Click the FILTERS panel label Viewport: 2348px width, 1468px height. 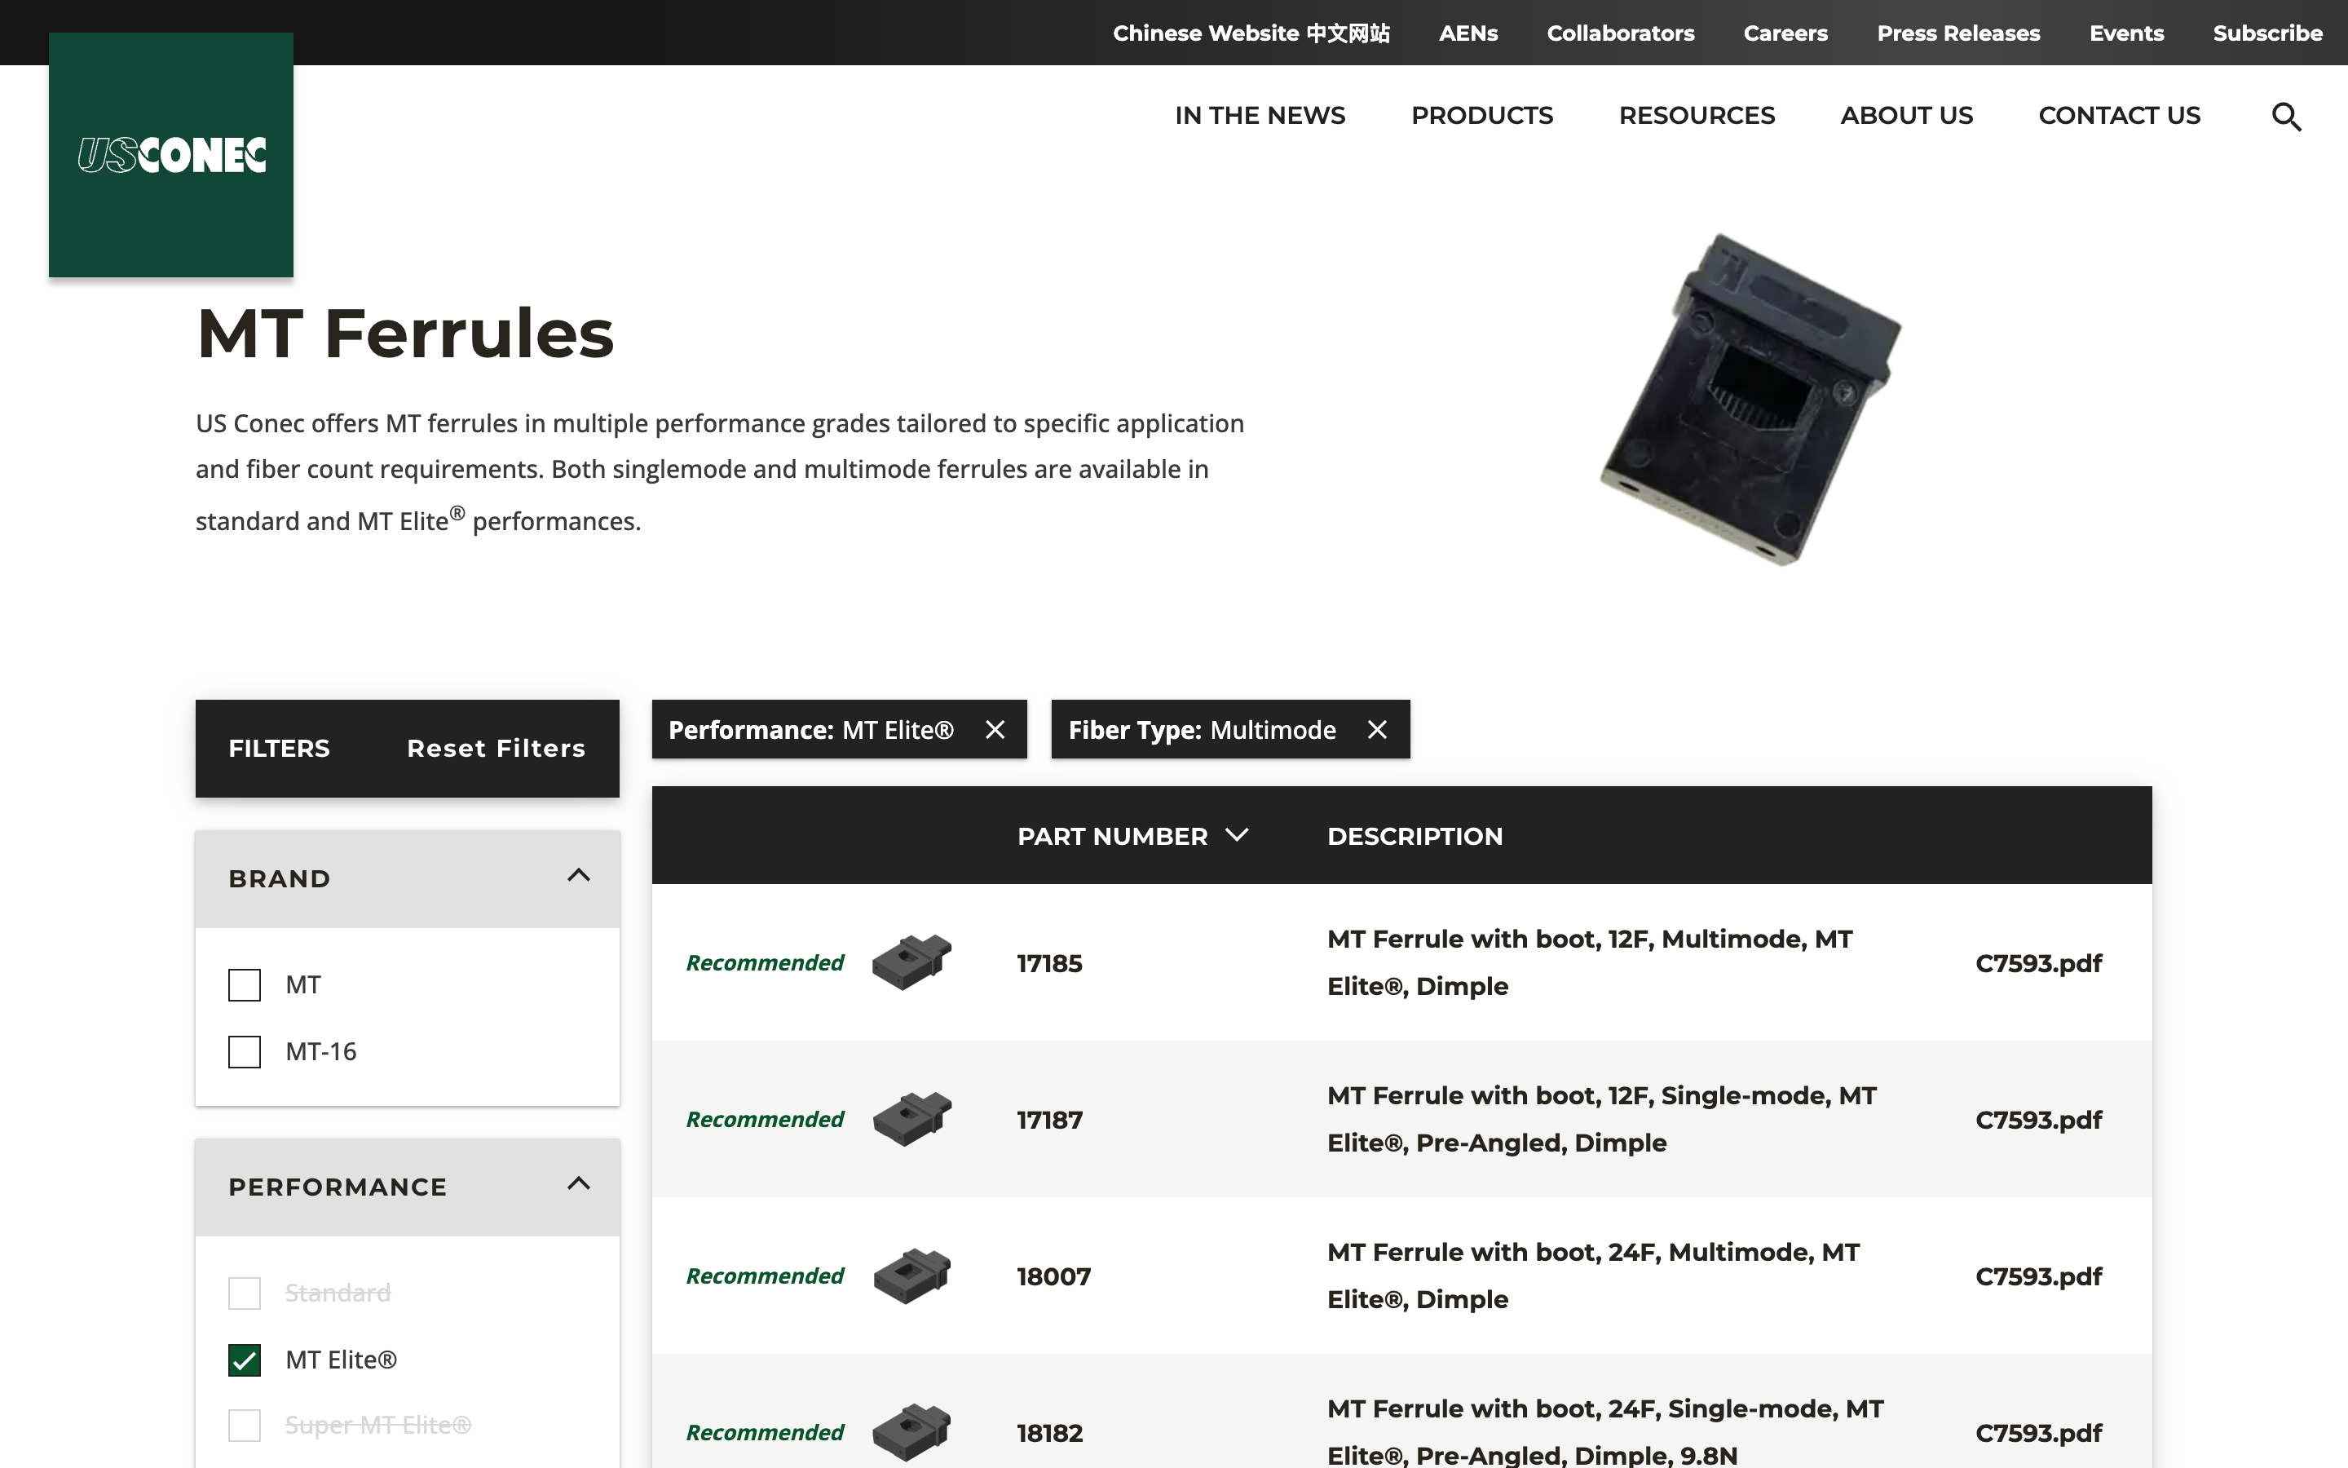click(279, 749)
